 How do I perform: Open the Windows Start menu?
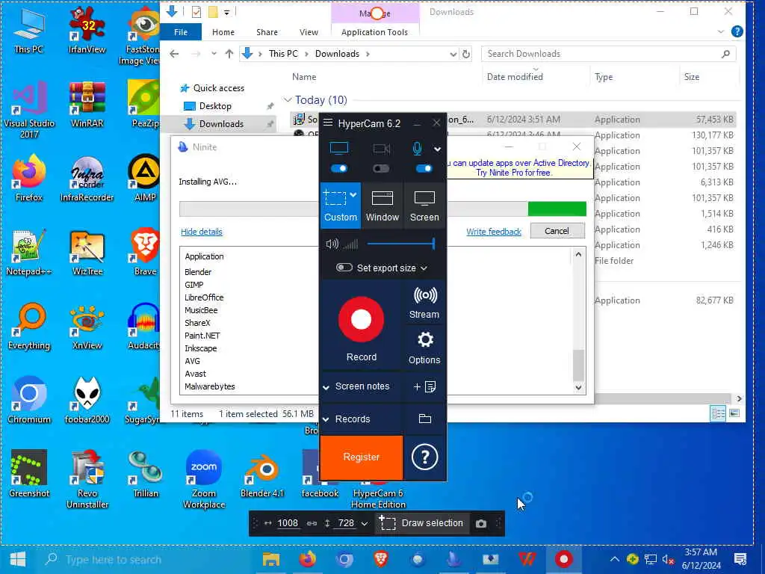18,559
